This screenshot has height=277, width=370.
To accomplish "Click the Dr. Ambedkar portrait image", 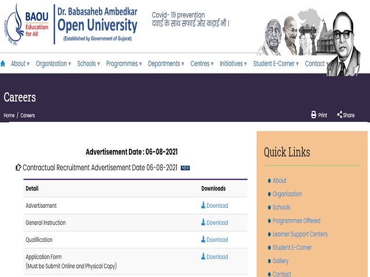I will point(343,44).
